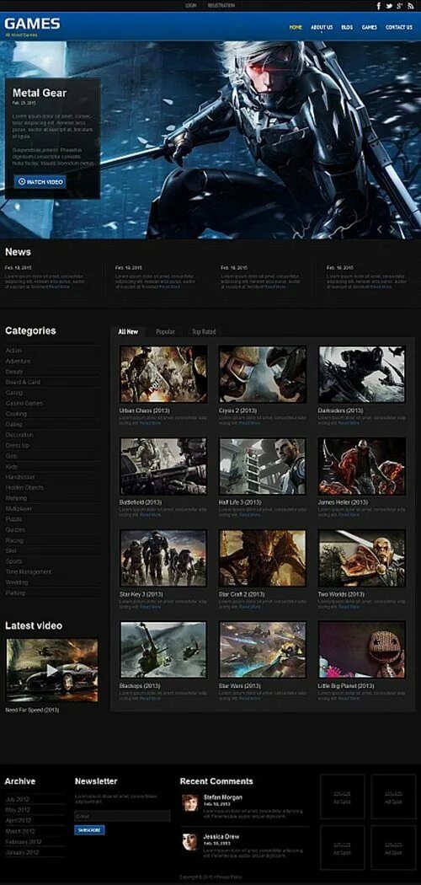
Task: Open the BLOG menu item
Action: (347, 27)
